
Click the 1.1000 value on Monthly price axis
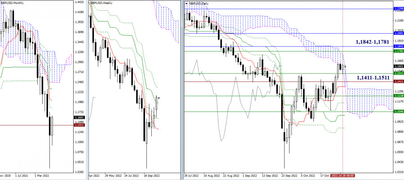click(x=79, y=142)
